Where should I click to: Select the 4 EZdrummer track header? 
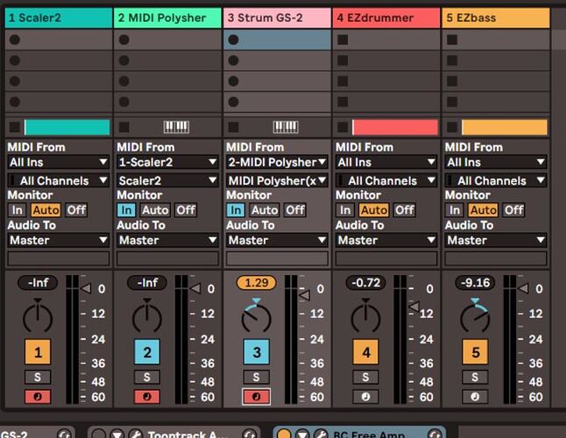(x=386, y=18)
